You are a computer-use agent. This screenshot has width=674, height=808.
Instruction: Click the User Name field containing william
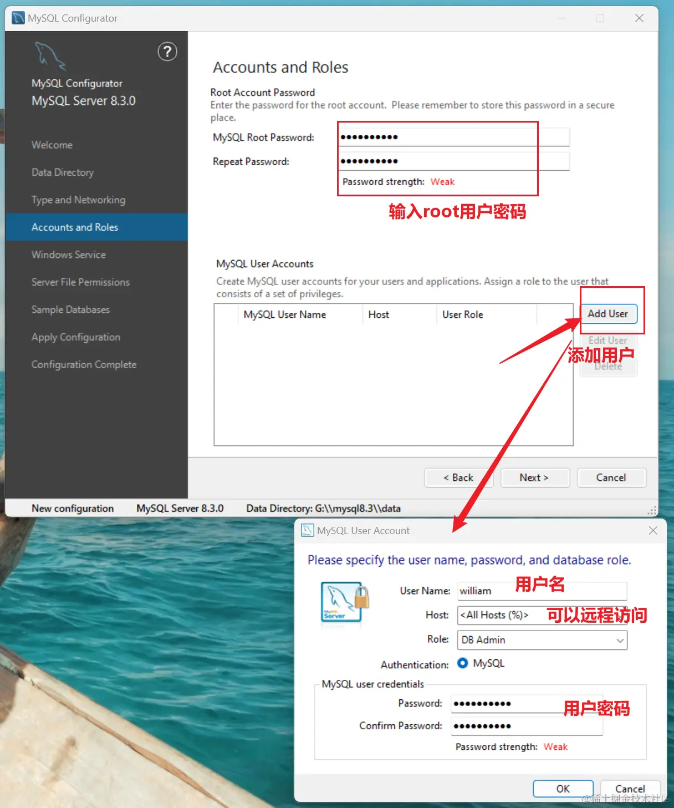tap(542, 591)
